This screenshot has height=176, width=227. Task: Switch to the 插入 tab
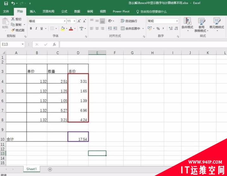(x=33, y=11)
